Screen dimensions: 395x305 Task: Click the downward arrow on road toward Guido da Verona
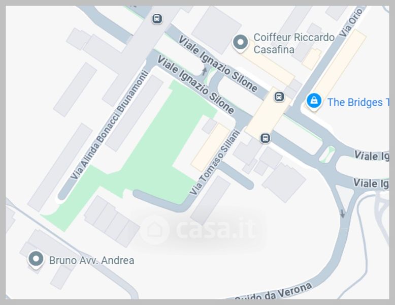342,213
